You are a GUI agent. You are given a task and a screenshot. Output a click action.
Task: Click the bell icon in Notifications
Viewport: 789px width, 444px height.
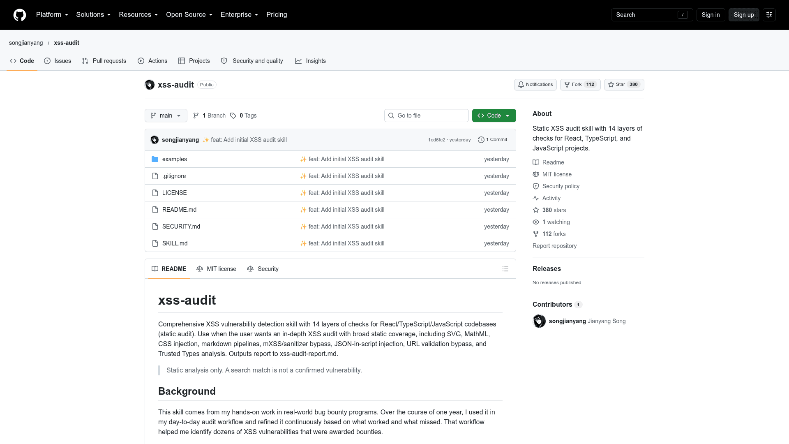pos(521,85)
